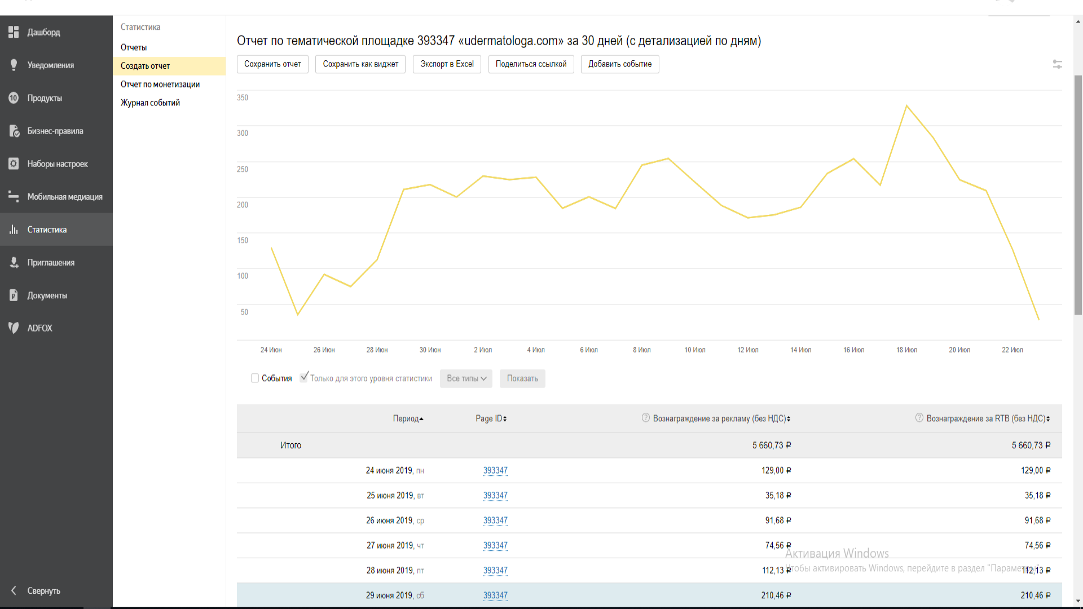Image resolution: width=1083 pixels, height=609 pixels.
Task: Click the Products icon with 10 badge
Action: pyautogui.click(x=14, y=98)
